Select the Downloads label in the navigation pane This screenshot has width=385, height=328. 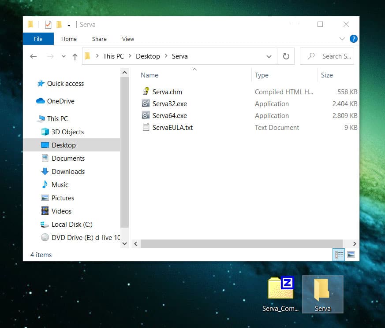(68, 171)
